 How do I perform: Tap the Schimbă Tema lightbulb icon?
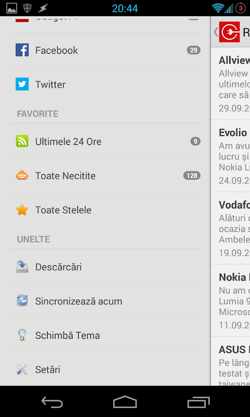22,335
